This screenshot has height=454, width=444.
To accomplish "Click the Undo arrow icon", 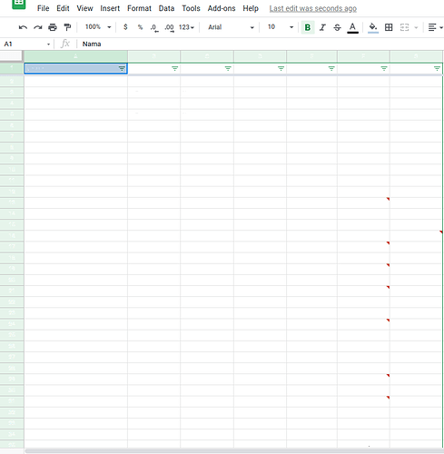I will [23, 27].
